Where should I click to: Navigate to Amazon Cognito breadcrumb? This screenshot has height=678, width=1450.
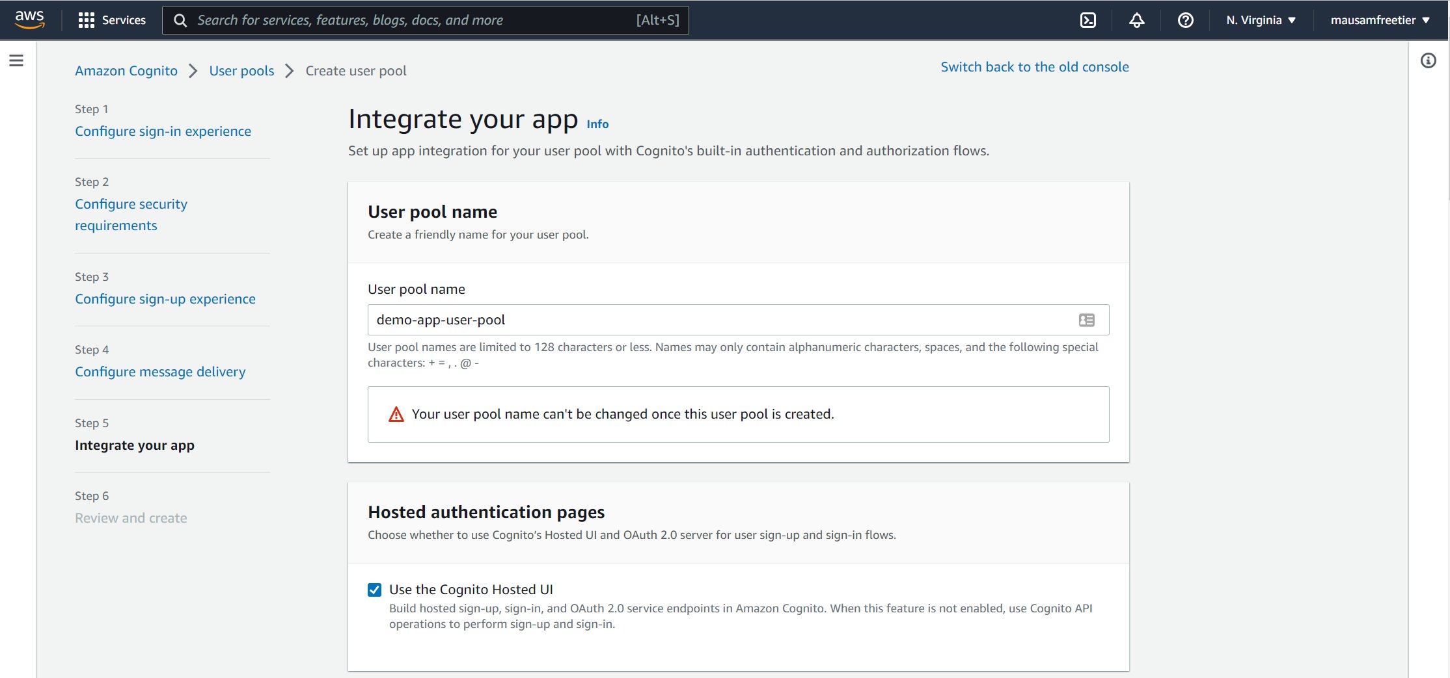point(126,71)
